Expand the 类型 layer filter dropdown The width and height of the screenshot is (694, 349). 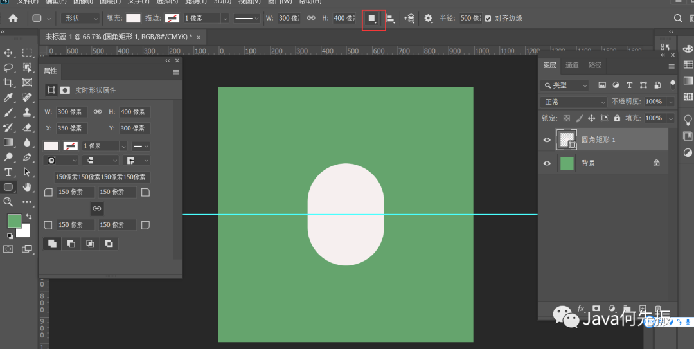pos(565,85)
